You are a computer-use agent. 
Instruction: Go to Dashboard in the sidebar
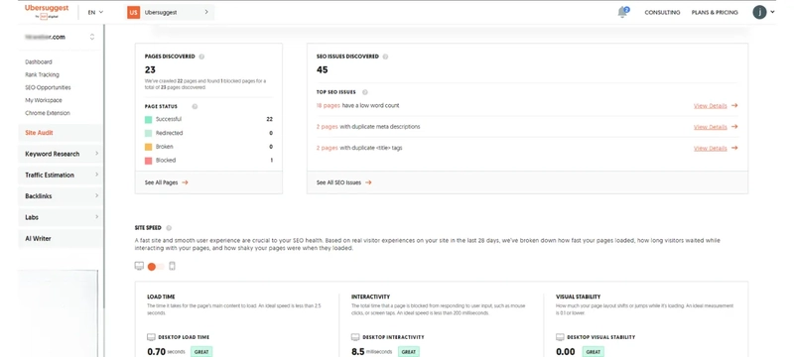pos(39,62)
